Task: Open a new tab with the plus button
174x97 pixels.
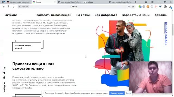Action: click(135, 2)
